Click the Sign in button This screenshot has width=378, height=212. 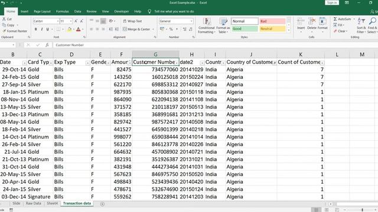coord(332,2)
